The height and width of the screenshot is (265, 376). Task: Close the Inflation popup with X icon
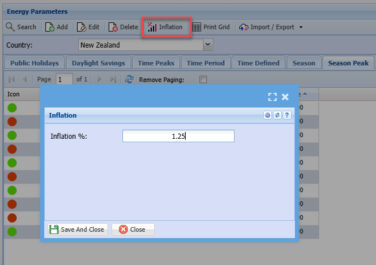285,97
